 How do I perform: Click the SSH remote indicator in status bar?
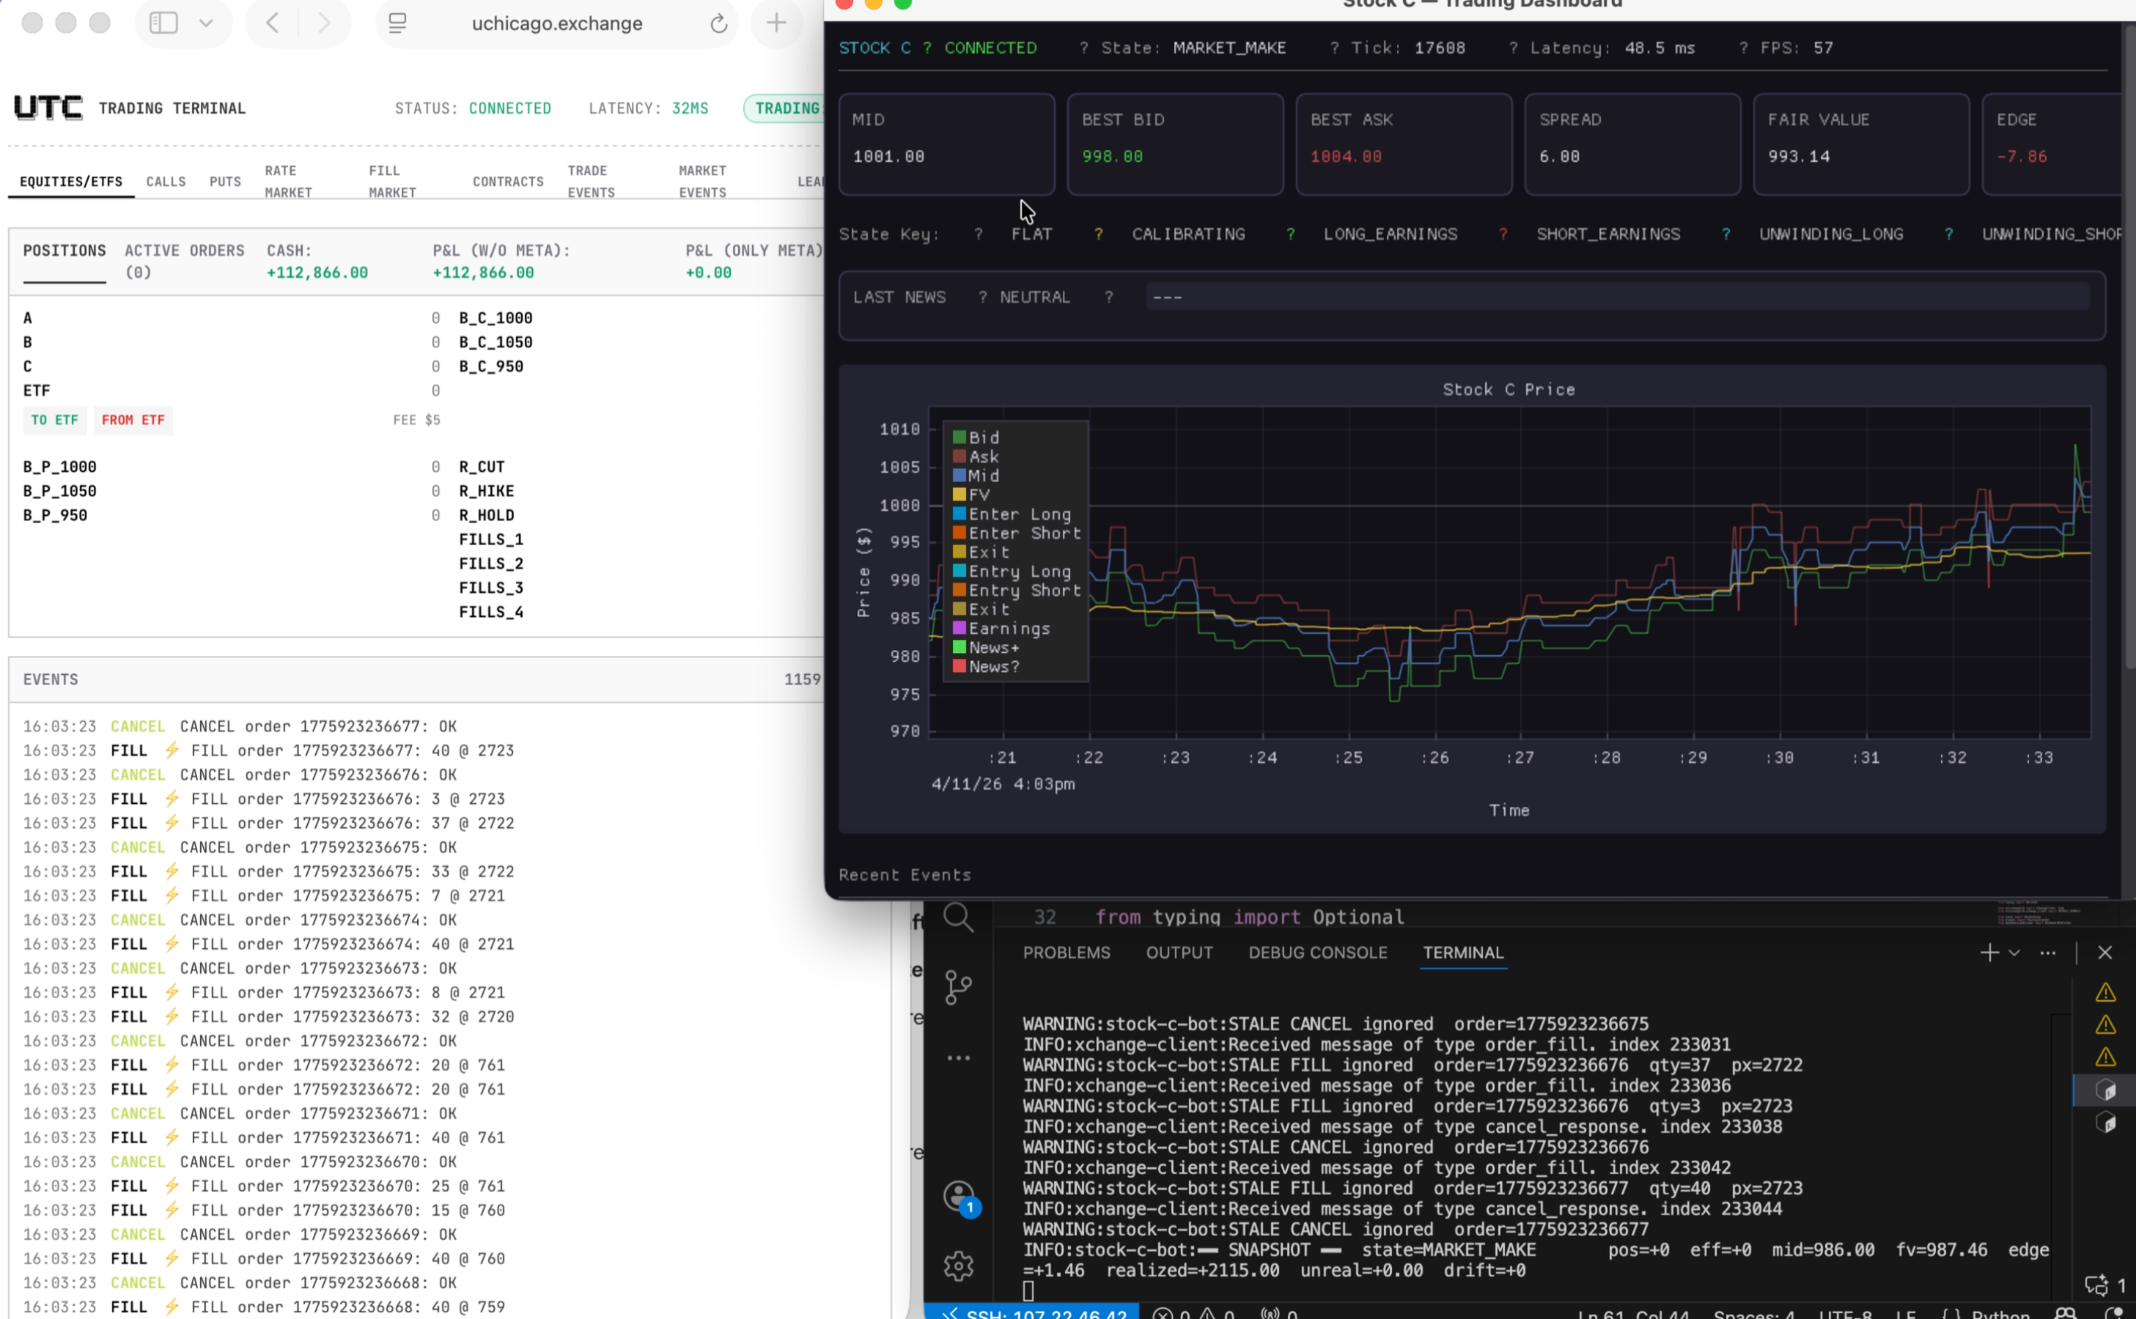tap(1031, 1312)
